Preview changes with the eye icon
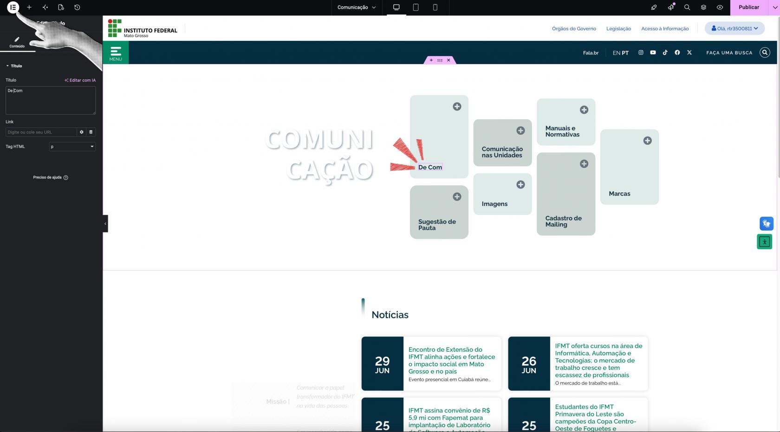The width and height of the screenshot is (780, 432). [x=720, y=7]
